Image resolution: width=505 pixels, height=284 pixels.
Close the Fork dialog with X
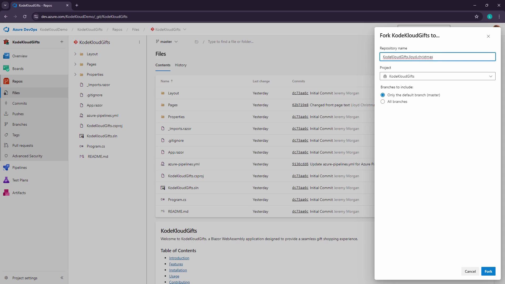coord(488,36)
